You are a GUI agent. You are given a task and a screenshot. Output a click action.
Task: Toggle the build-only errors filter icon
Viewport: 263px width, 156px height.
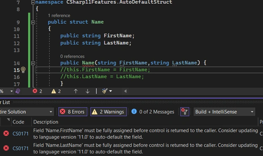coord(185,112)
